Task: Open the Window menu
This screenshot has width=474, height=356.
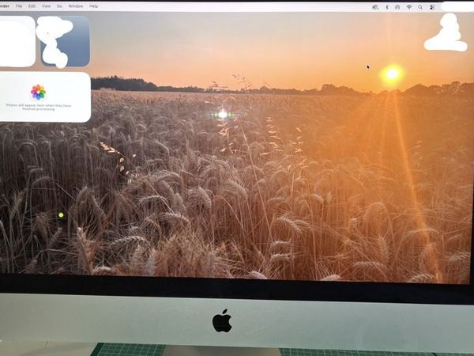Action: (76, 6)
